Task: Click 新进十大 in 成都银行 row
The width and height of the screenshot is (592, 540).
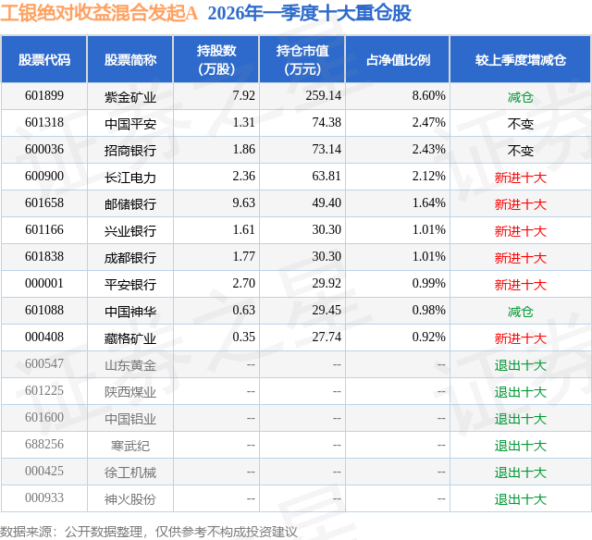Action: 521,258
